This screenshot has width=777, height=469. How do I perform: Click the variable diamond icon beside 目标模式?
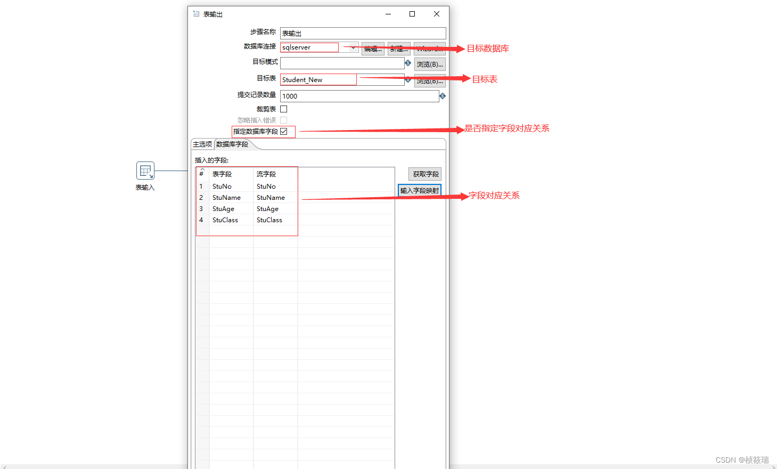[408, 63]
